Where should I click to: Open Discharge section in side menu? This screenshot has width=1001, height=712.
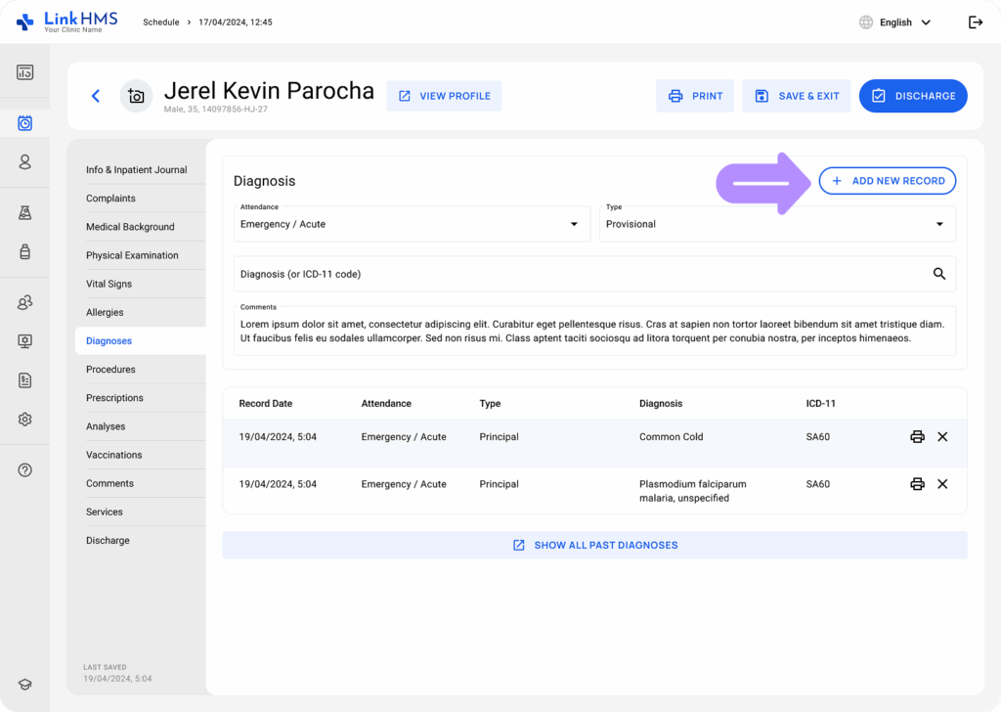point(108,540)
